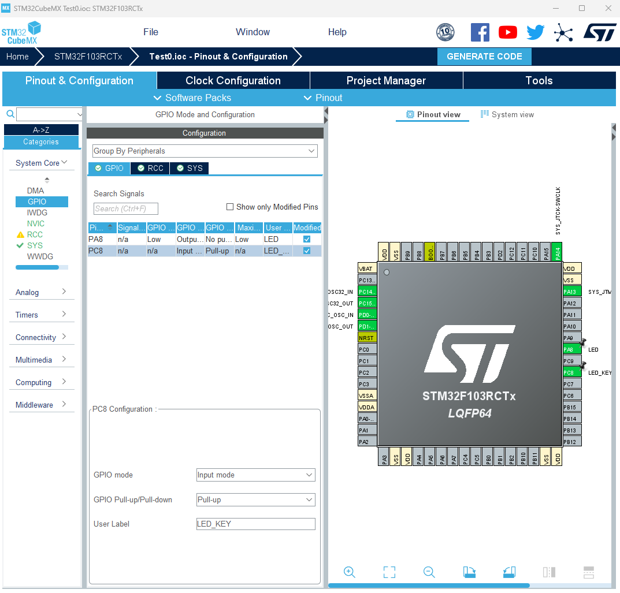
Task: Fit chip view to screen icon
Action: click(389, 572)
